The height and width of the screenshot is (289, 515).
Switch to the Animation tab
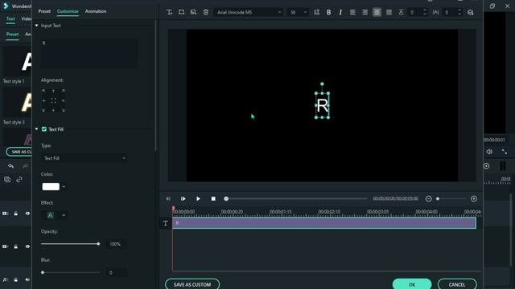[x=96, y=11]
